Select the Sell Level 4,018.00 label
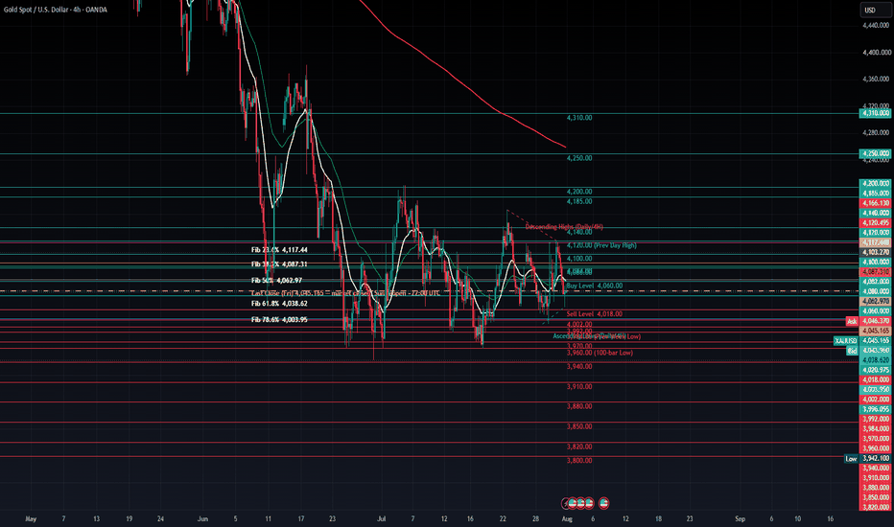Viewport: 894px width, 527px height. [595, 314]
